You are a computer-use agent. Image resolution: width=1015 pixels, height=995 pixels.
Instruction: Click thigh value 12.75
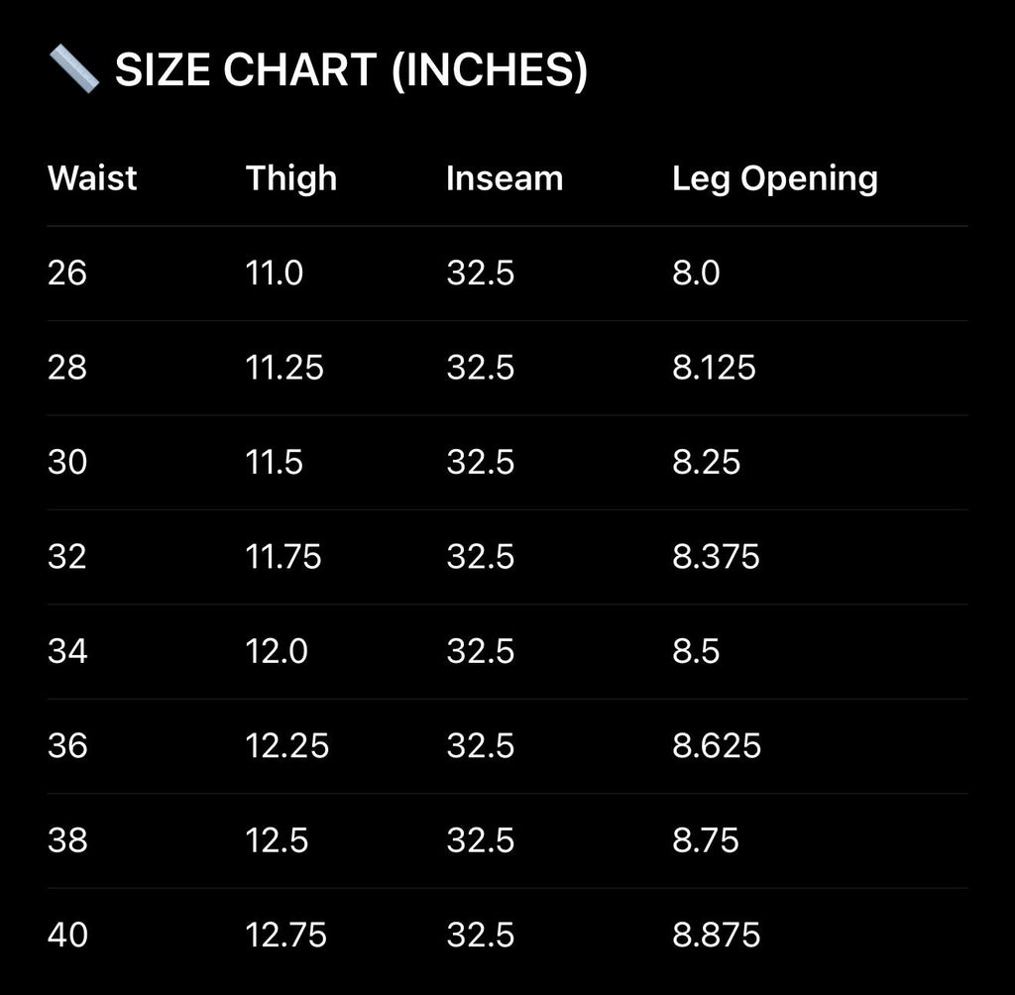point(286,935)
